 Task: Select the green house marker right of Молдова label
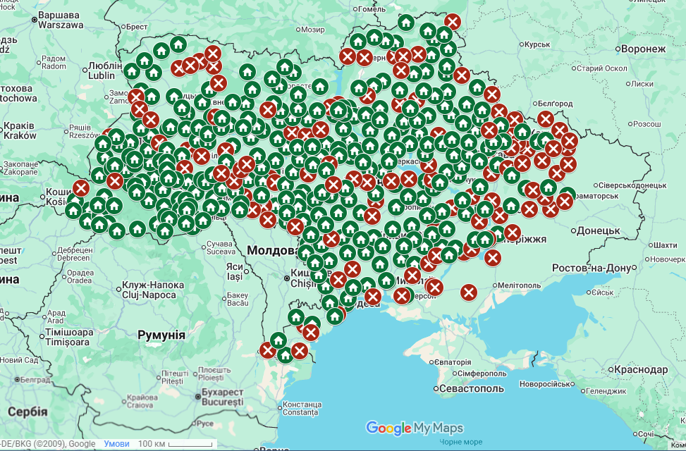(x=305, y=252)
